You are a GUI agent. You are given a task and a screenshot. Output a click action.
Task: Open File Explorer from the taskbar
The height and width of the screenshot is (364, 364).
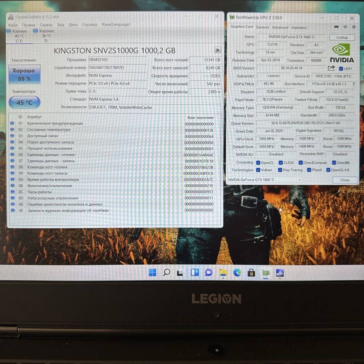click(223, 273)
